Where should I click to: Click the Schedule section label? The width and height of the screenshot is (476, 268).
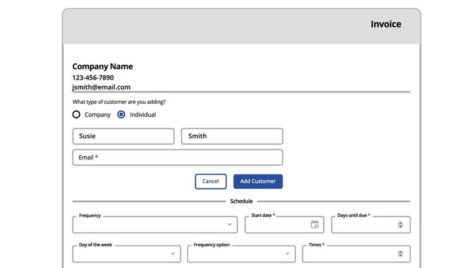coord(241,201)
